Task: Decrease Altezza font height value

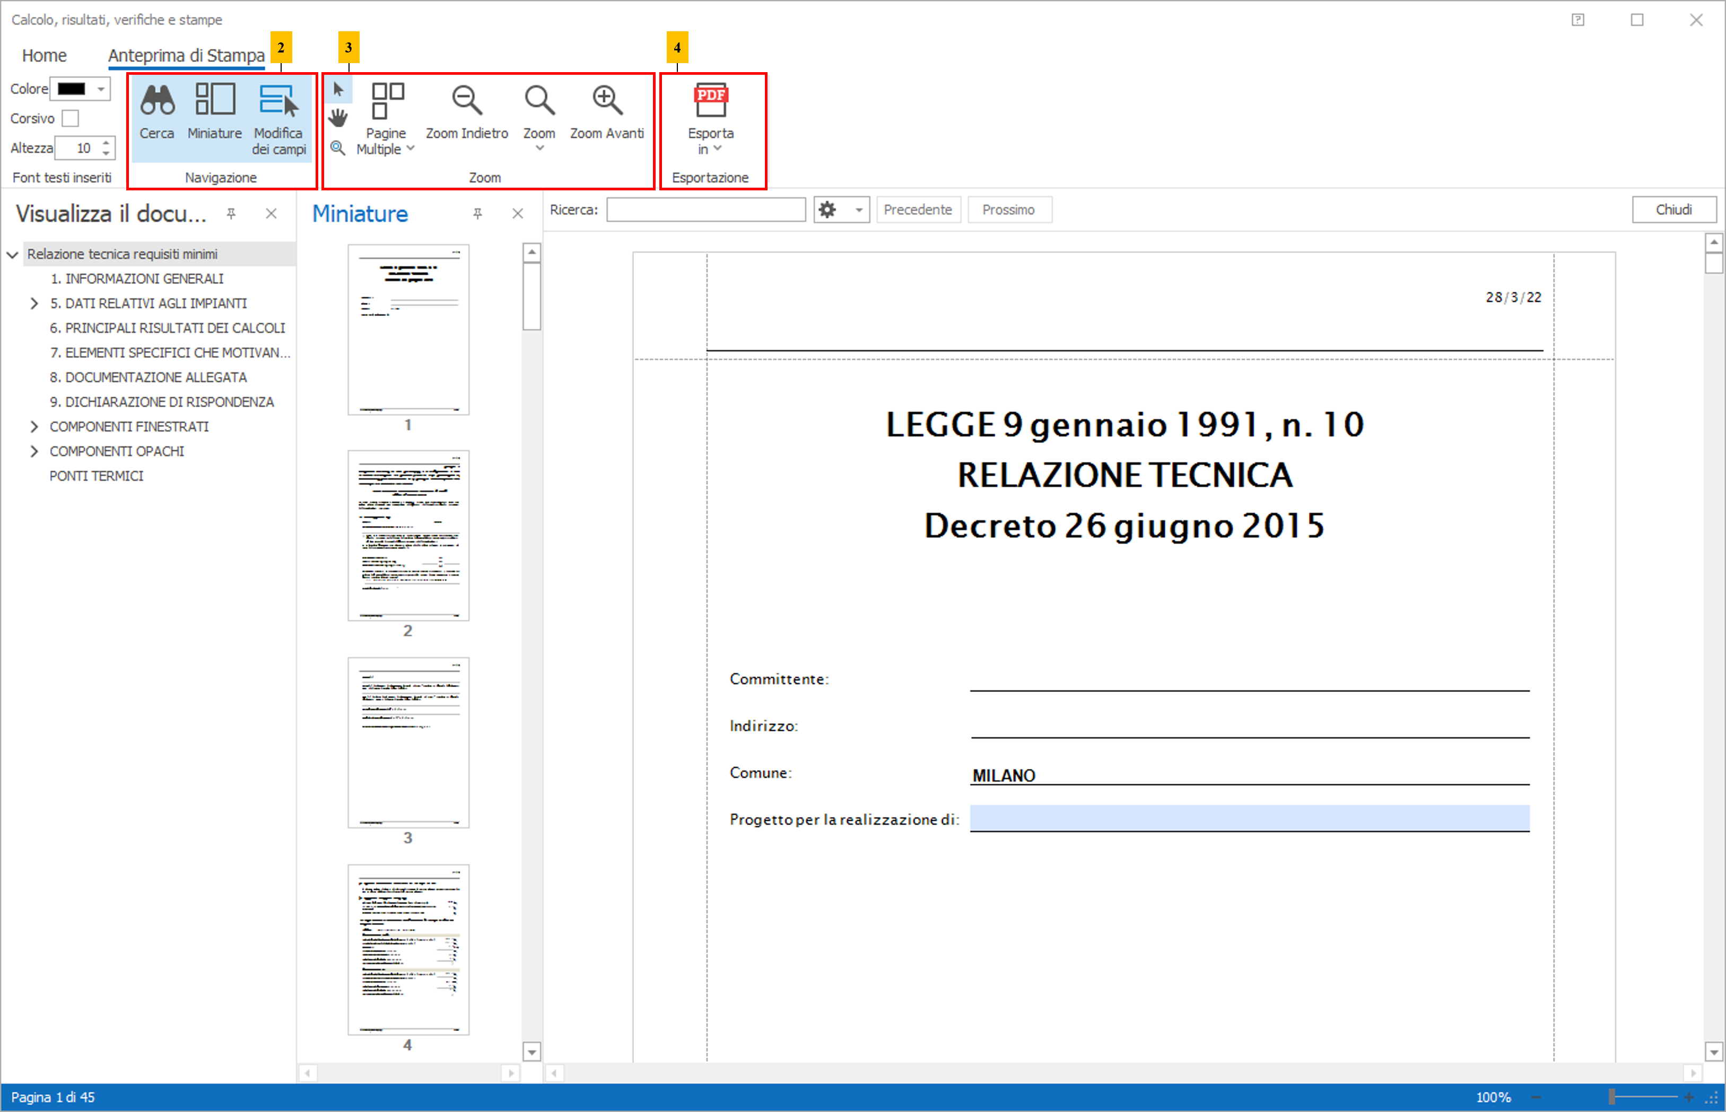Action: tap(106, 153)
